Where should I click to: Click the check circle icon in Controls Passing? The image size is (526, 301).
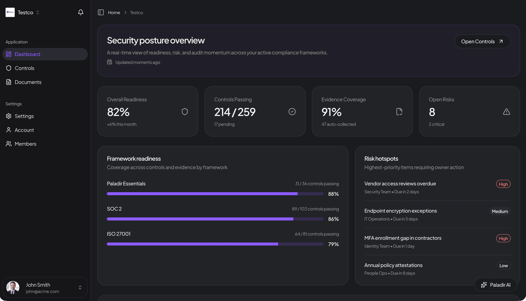coord(292,112)
